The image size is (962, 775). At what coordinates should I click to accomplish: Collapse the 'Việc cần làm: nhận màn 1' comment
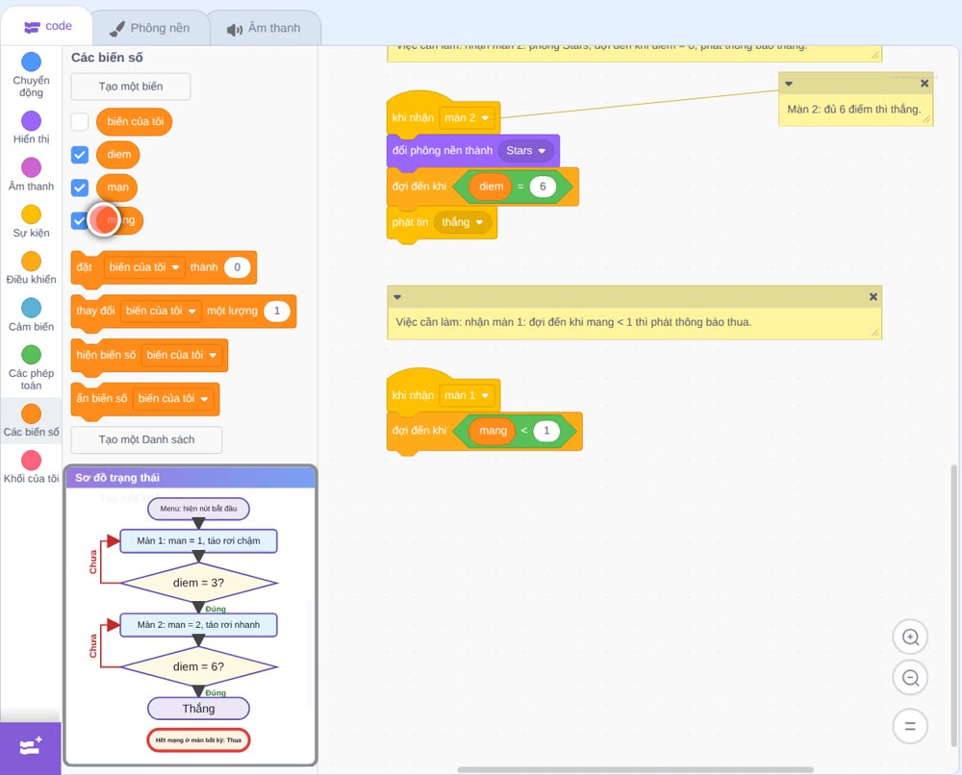(x=397, y=297)
